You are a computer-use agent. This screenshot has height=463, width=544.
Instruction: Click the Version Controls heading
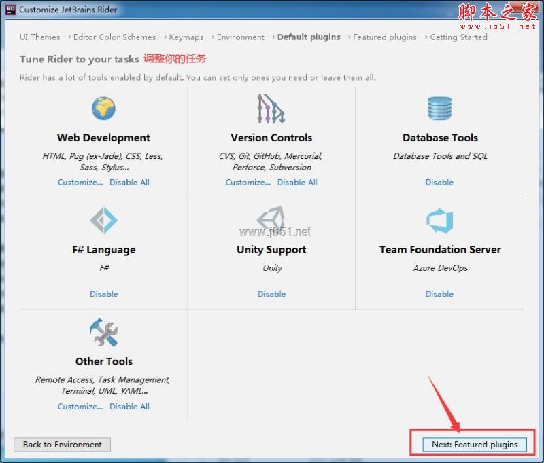coord(271,138)
